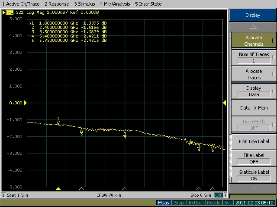This screenshot has height=207, width=277.
Task: Click the Display softkey header
Action: click(253, 15)
